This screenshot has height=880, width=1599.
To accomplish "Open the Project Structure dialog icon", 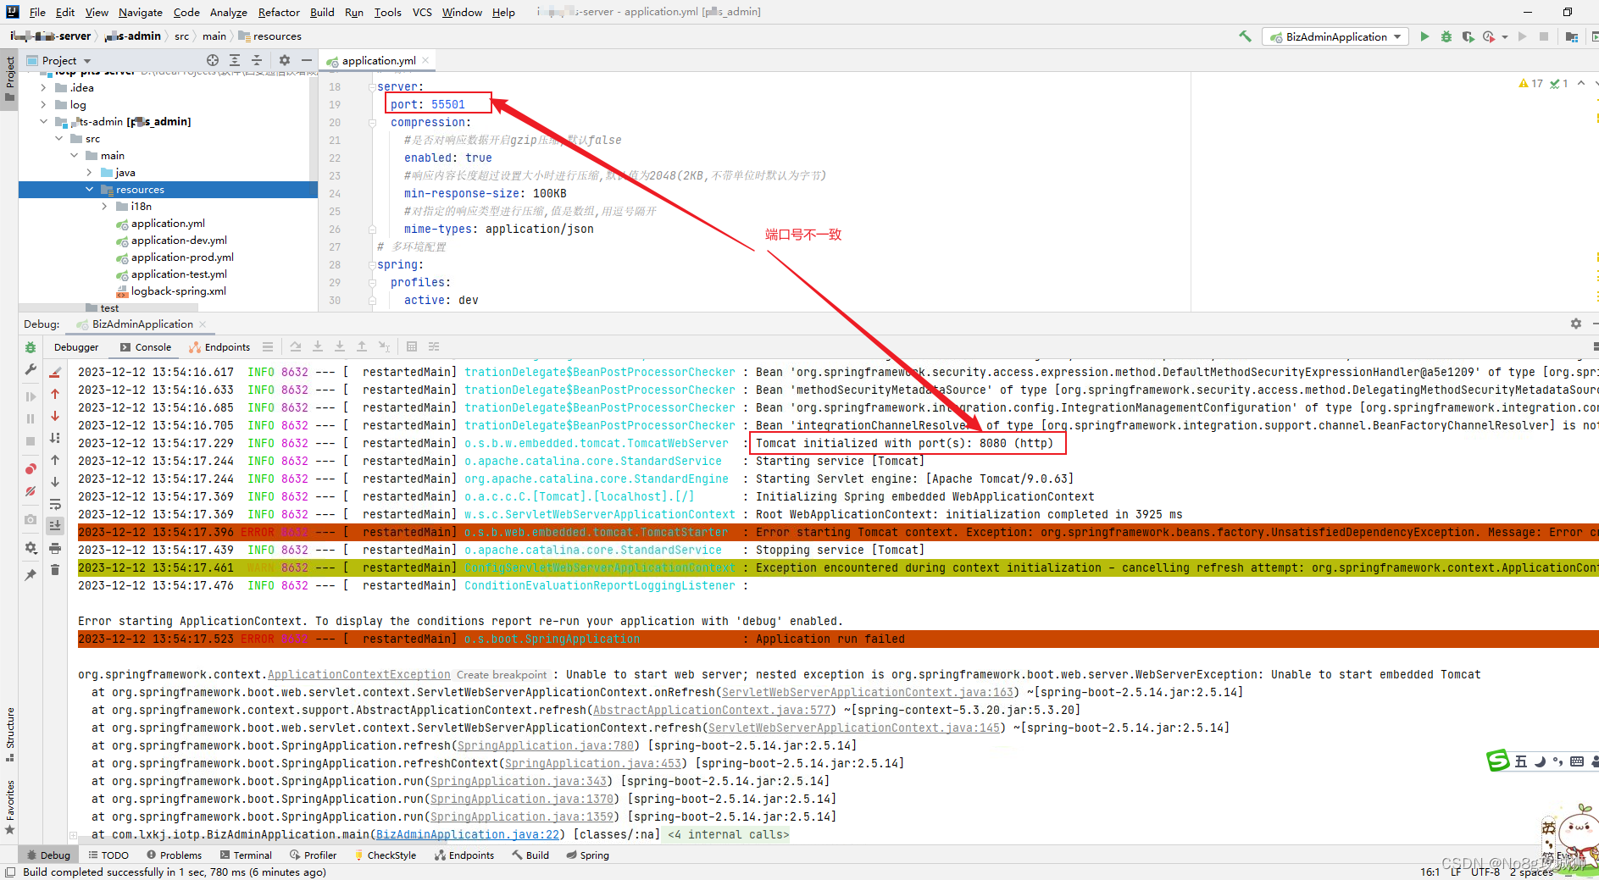I will (1572, 36).
